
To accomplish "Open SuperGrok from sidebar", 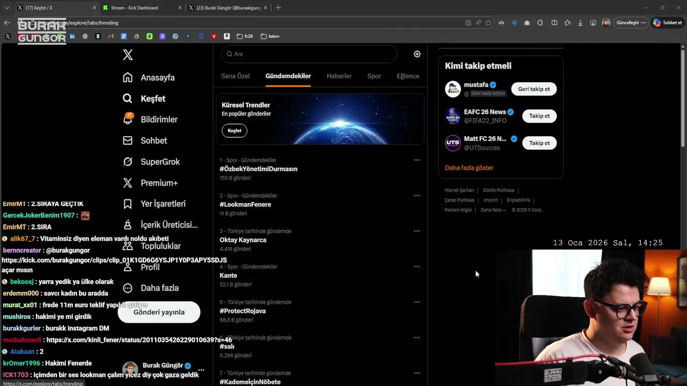I will (x=151, y=161).
